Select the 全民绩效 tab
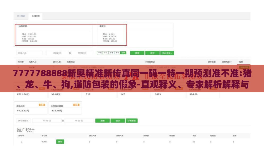The image size is (264, 157). [36, 16]
